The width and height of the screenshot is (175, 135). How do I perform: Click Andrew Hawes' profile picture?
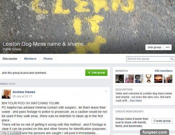click(6, 94)
